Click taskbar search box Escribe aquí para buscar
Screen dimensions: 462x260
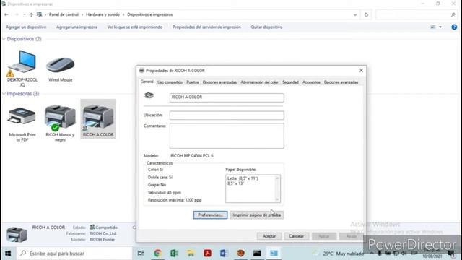tap(74, 253)
